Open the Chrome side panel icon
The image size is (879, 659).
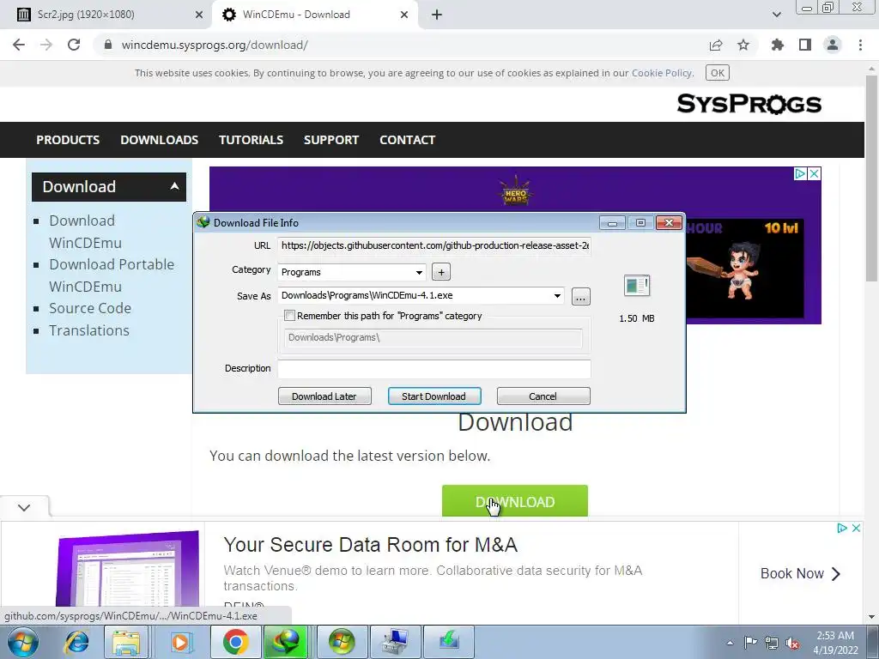[805, 45]
